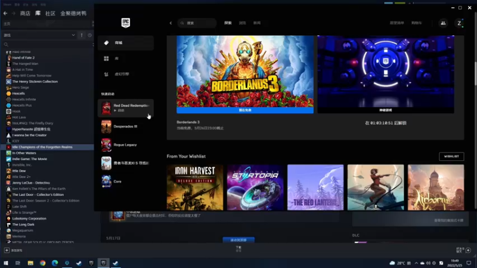Open the Windows Start menu
Screen dimensions: 477x268
(6, 263)
